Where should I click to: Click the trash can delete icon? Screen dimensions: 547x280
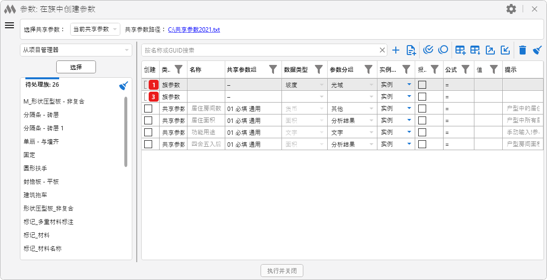[x=522, y=50]
